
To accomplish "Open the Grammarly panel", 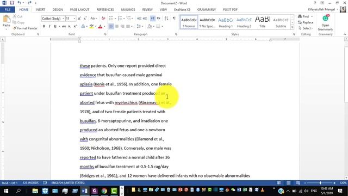I will [325, 23].
